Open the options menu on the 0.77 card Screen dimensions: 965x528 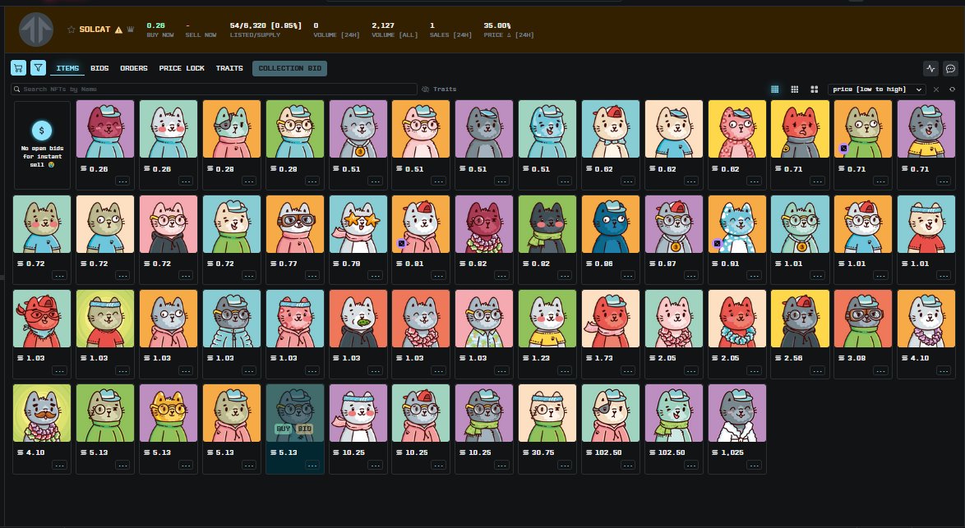click(x=312, y=275)
